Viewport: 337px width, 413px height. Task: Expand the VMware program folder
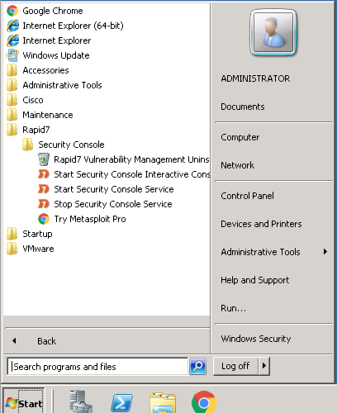coord(31,249)
